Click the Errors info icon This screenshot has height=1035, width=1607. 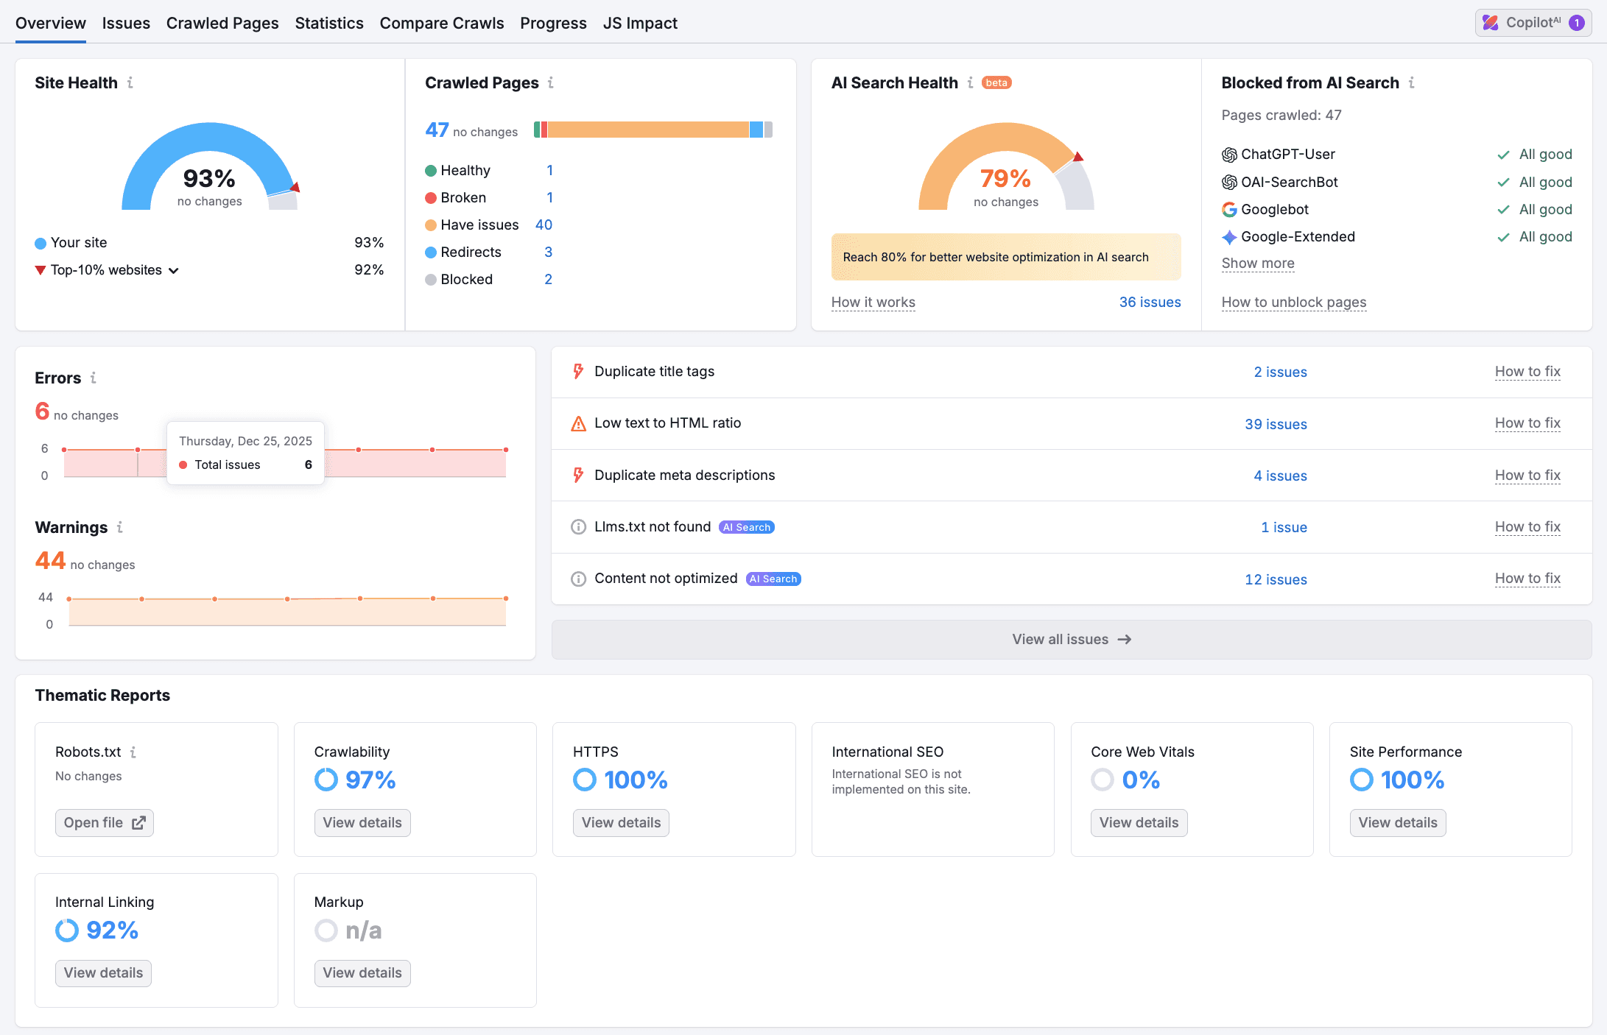(x=94, y=378)
